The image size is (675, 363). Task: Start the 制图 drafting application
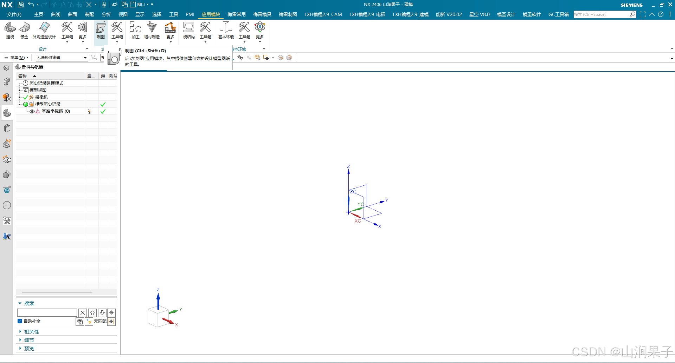(101, 30)
